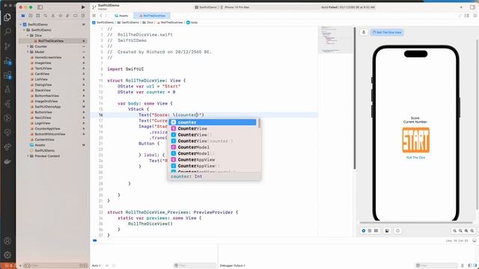Open VS Code Source Control branch icon
Screen dimensions: 479x269
coord(7,46)
